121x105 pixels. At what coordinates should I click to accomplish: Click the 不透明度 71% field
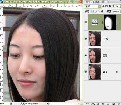pos(116,6)
